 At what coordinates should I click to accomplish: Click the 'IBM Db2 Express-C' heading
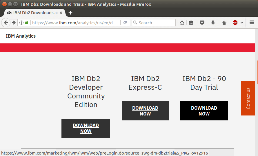(x=145, y=83)
